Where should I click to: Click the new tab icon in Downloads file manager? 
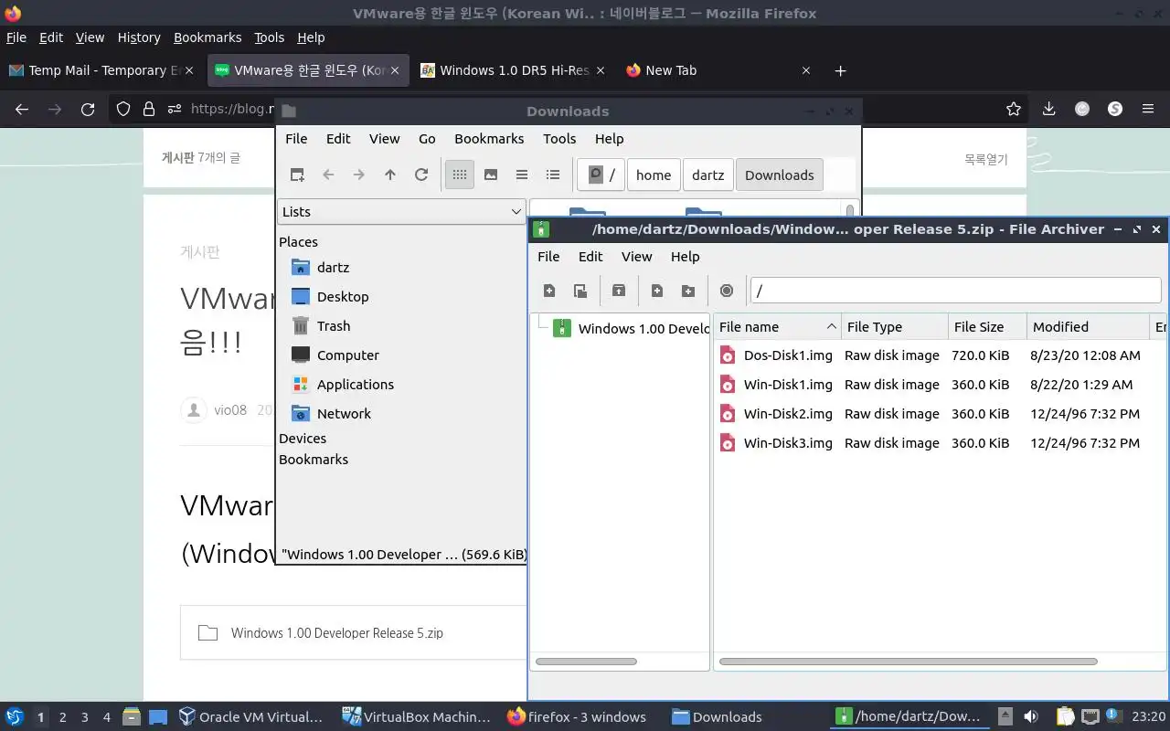[297, 175]
